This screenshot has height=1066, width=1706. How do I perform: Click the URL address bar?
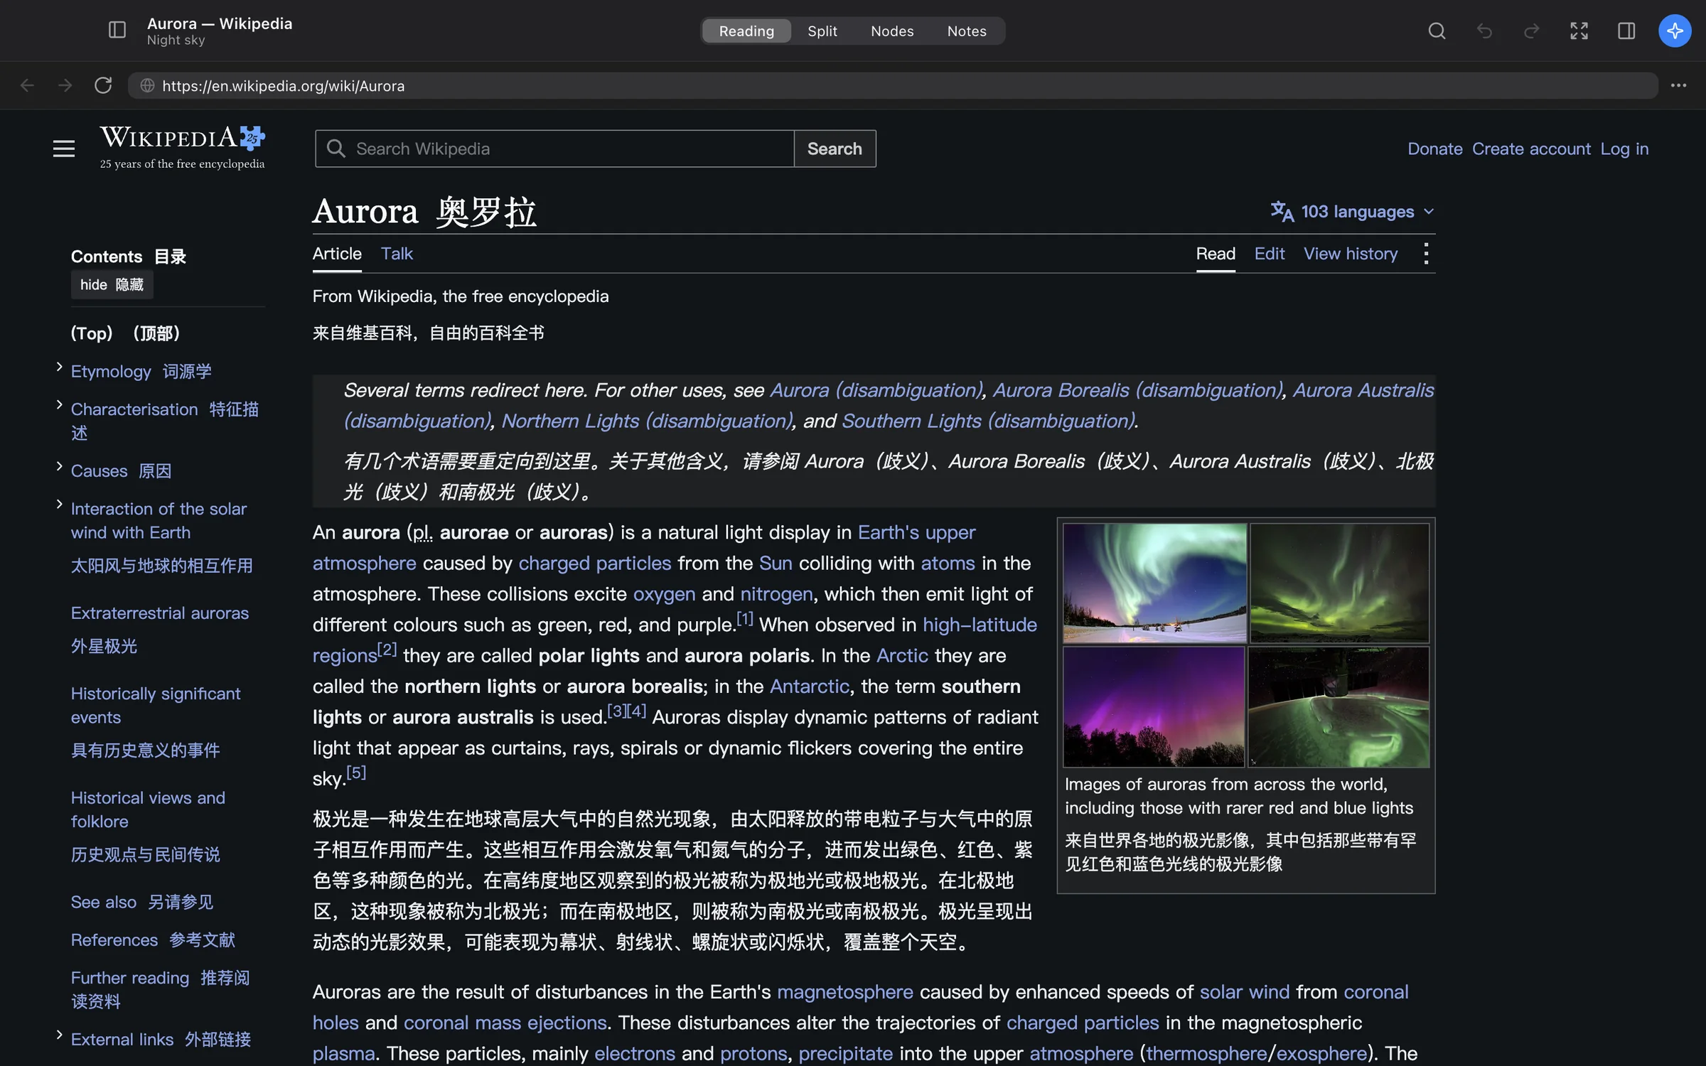point(892,85)
